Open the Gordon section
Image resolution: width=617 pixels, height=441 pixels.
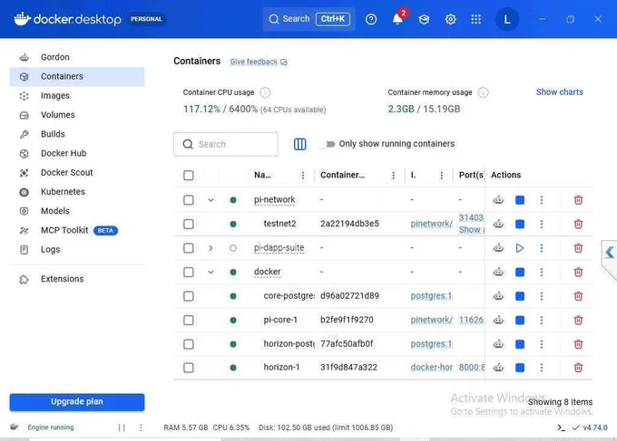coord(77,57)
